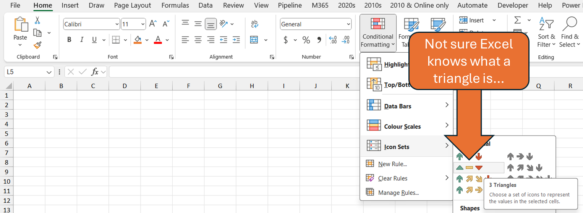Click the AutoSum sigma icon
Viewport: 583px width, 213px height.
[x=518, y=20]
